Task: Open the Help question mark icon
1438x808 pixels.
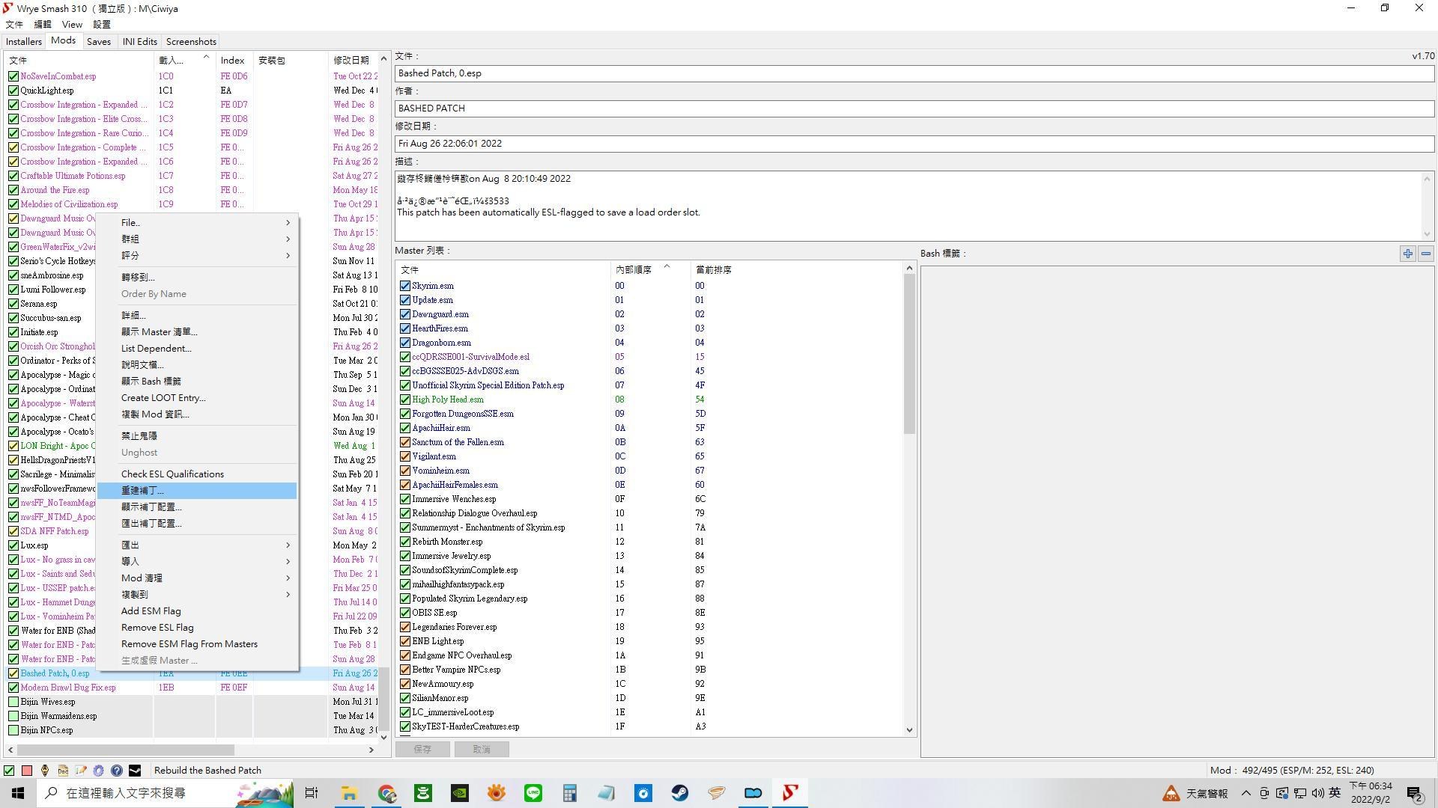Action: pyautogui.click(x=117, y=770)
